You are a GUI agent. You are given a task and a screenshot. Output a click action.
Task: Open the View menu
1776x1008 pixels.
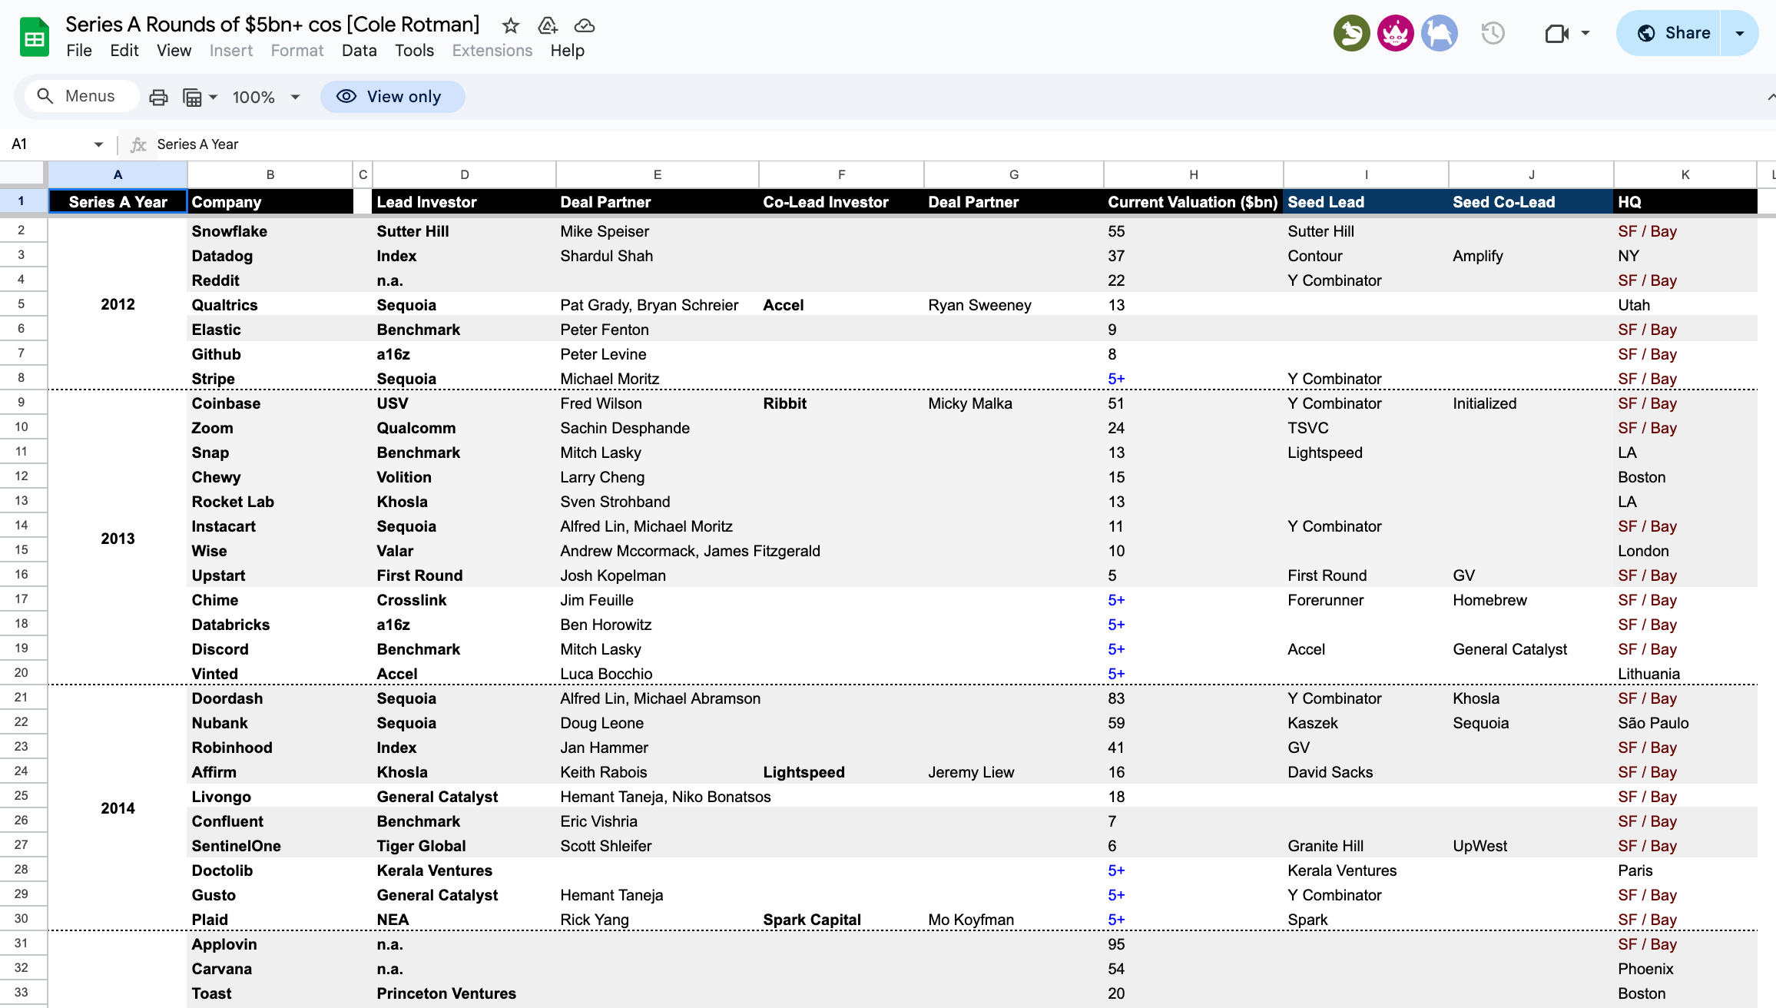[174, 51]
